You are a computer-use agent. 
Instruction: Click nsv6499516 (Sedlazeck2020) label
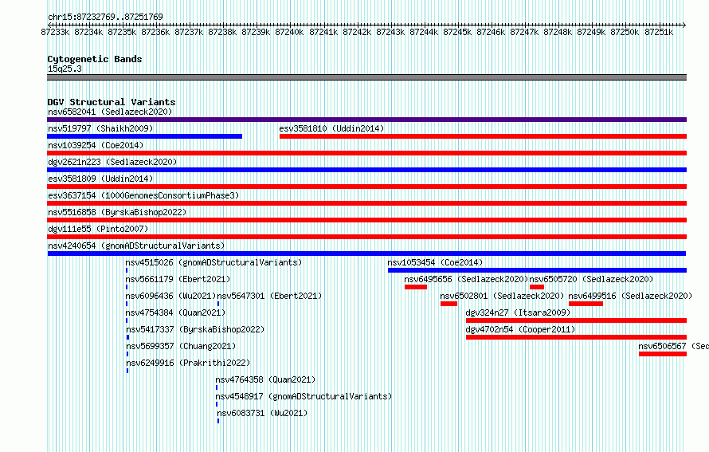pyautogui.click(x=630, y=296)
